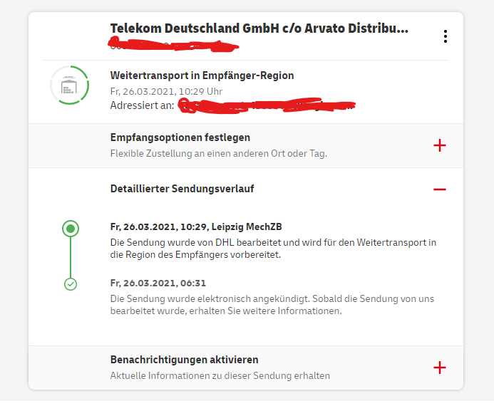Viewport: 494px width, 406px height.
Task: Click the Fr, 26.03.2021, 10:29 Uhr timestamp
Action: (x=166, y=92)
